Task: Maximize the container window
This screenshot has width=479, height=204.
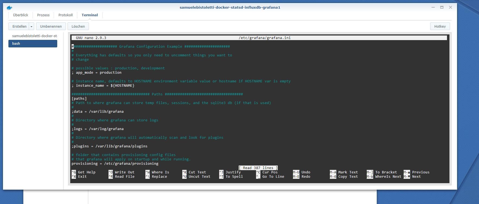Action: (442, 7)
